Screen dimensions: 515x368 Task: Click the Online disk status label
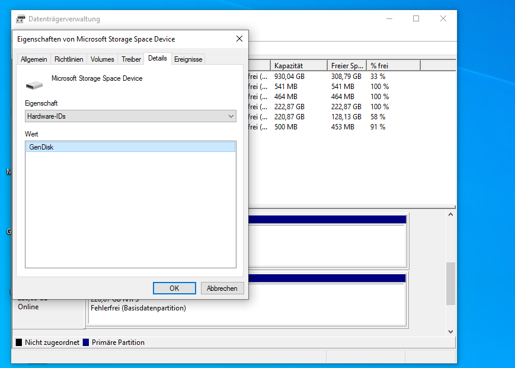(x=28, y=307)
